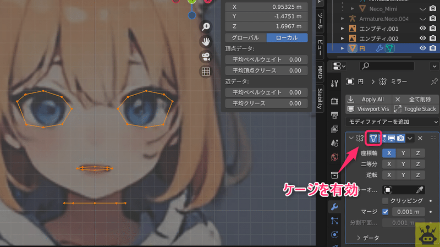
Task: Click the pin icon in properties header
Action: (434, 81)
